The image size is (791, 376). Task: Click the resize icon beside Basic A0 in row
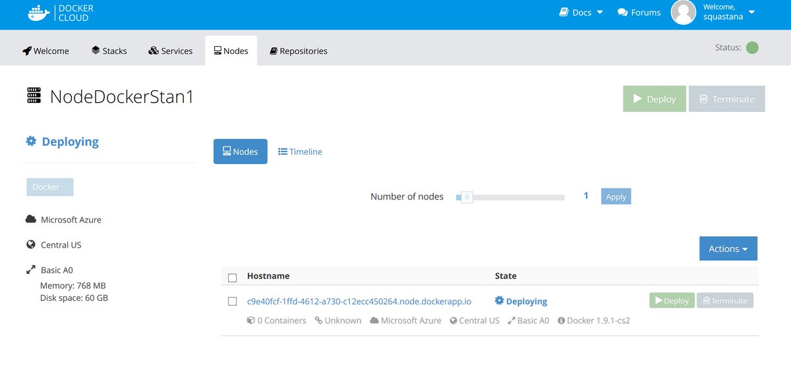512,321
